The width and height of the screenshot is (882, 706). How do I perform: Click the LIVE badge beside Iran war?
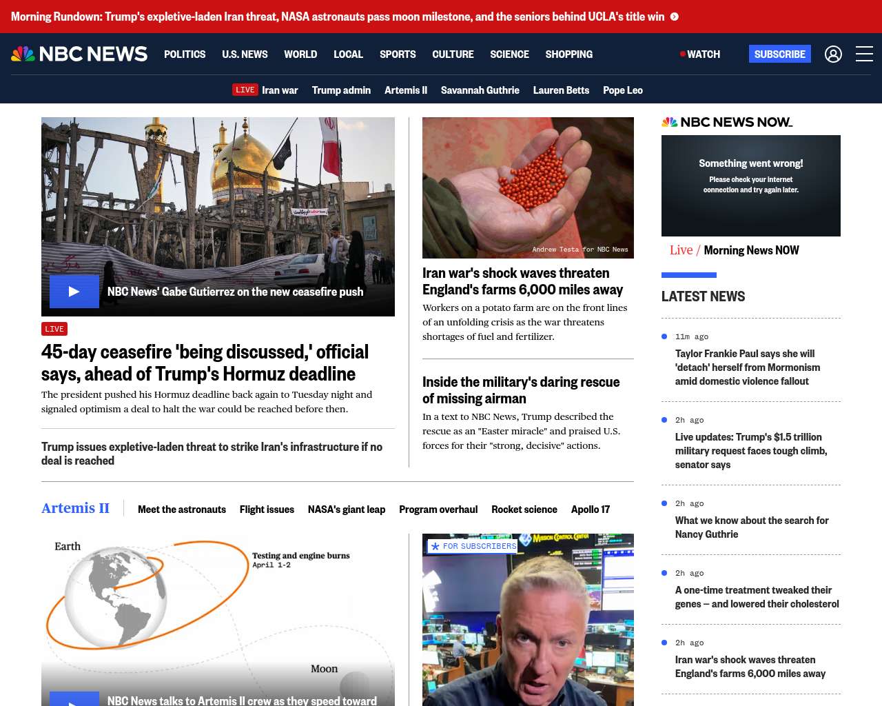coord(245,90)
